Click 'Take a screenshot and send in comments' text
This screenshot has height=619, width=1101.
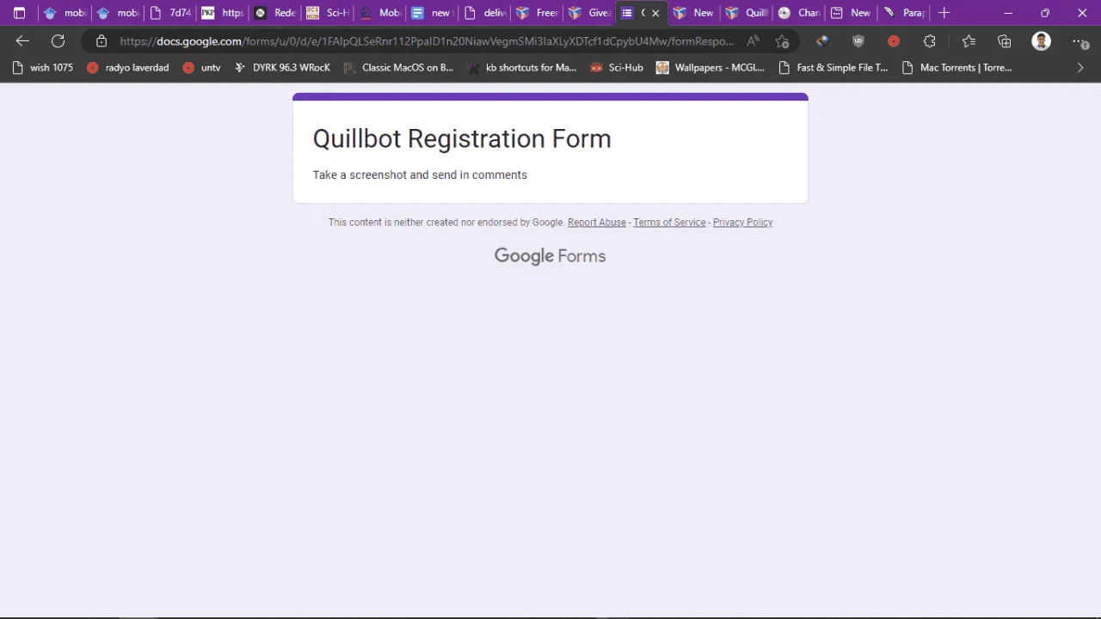pos(420,175)
